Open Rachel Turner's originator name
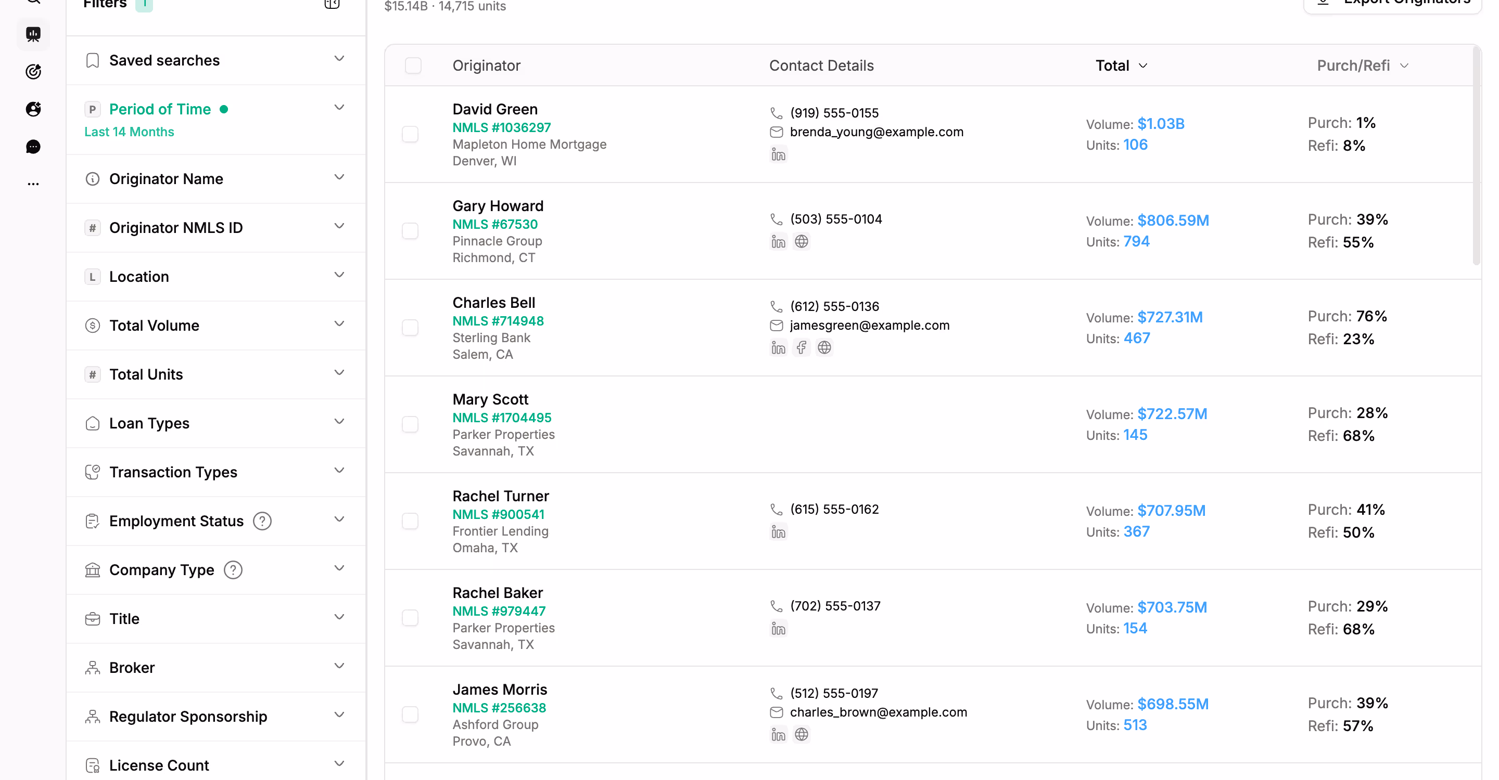Image resolution: width=1499 pixels, height=780 pixels. [x=501, y=497]
